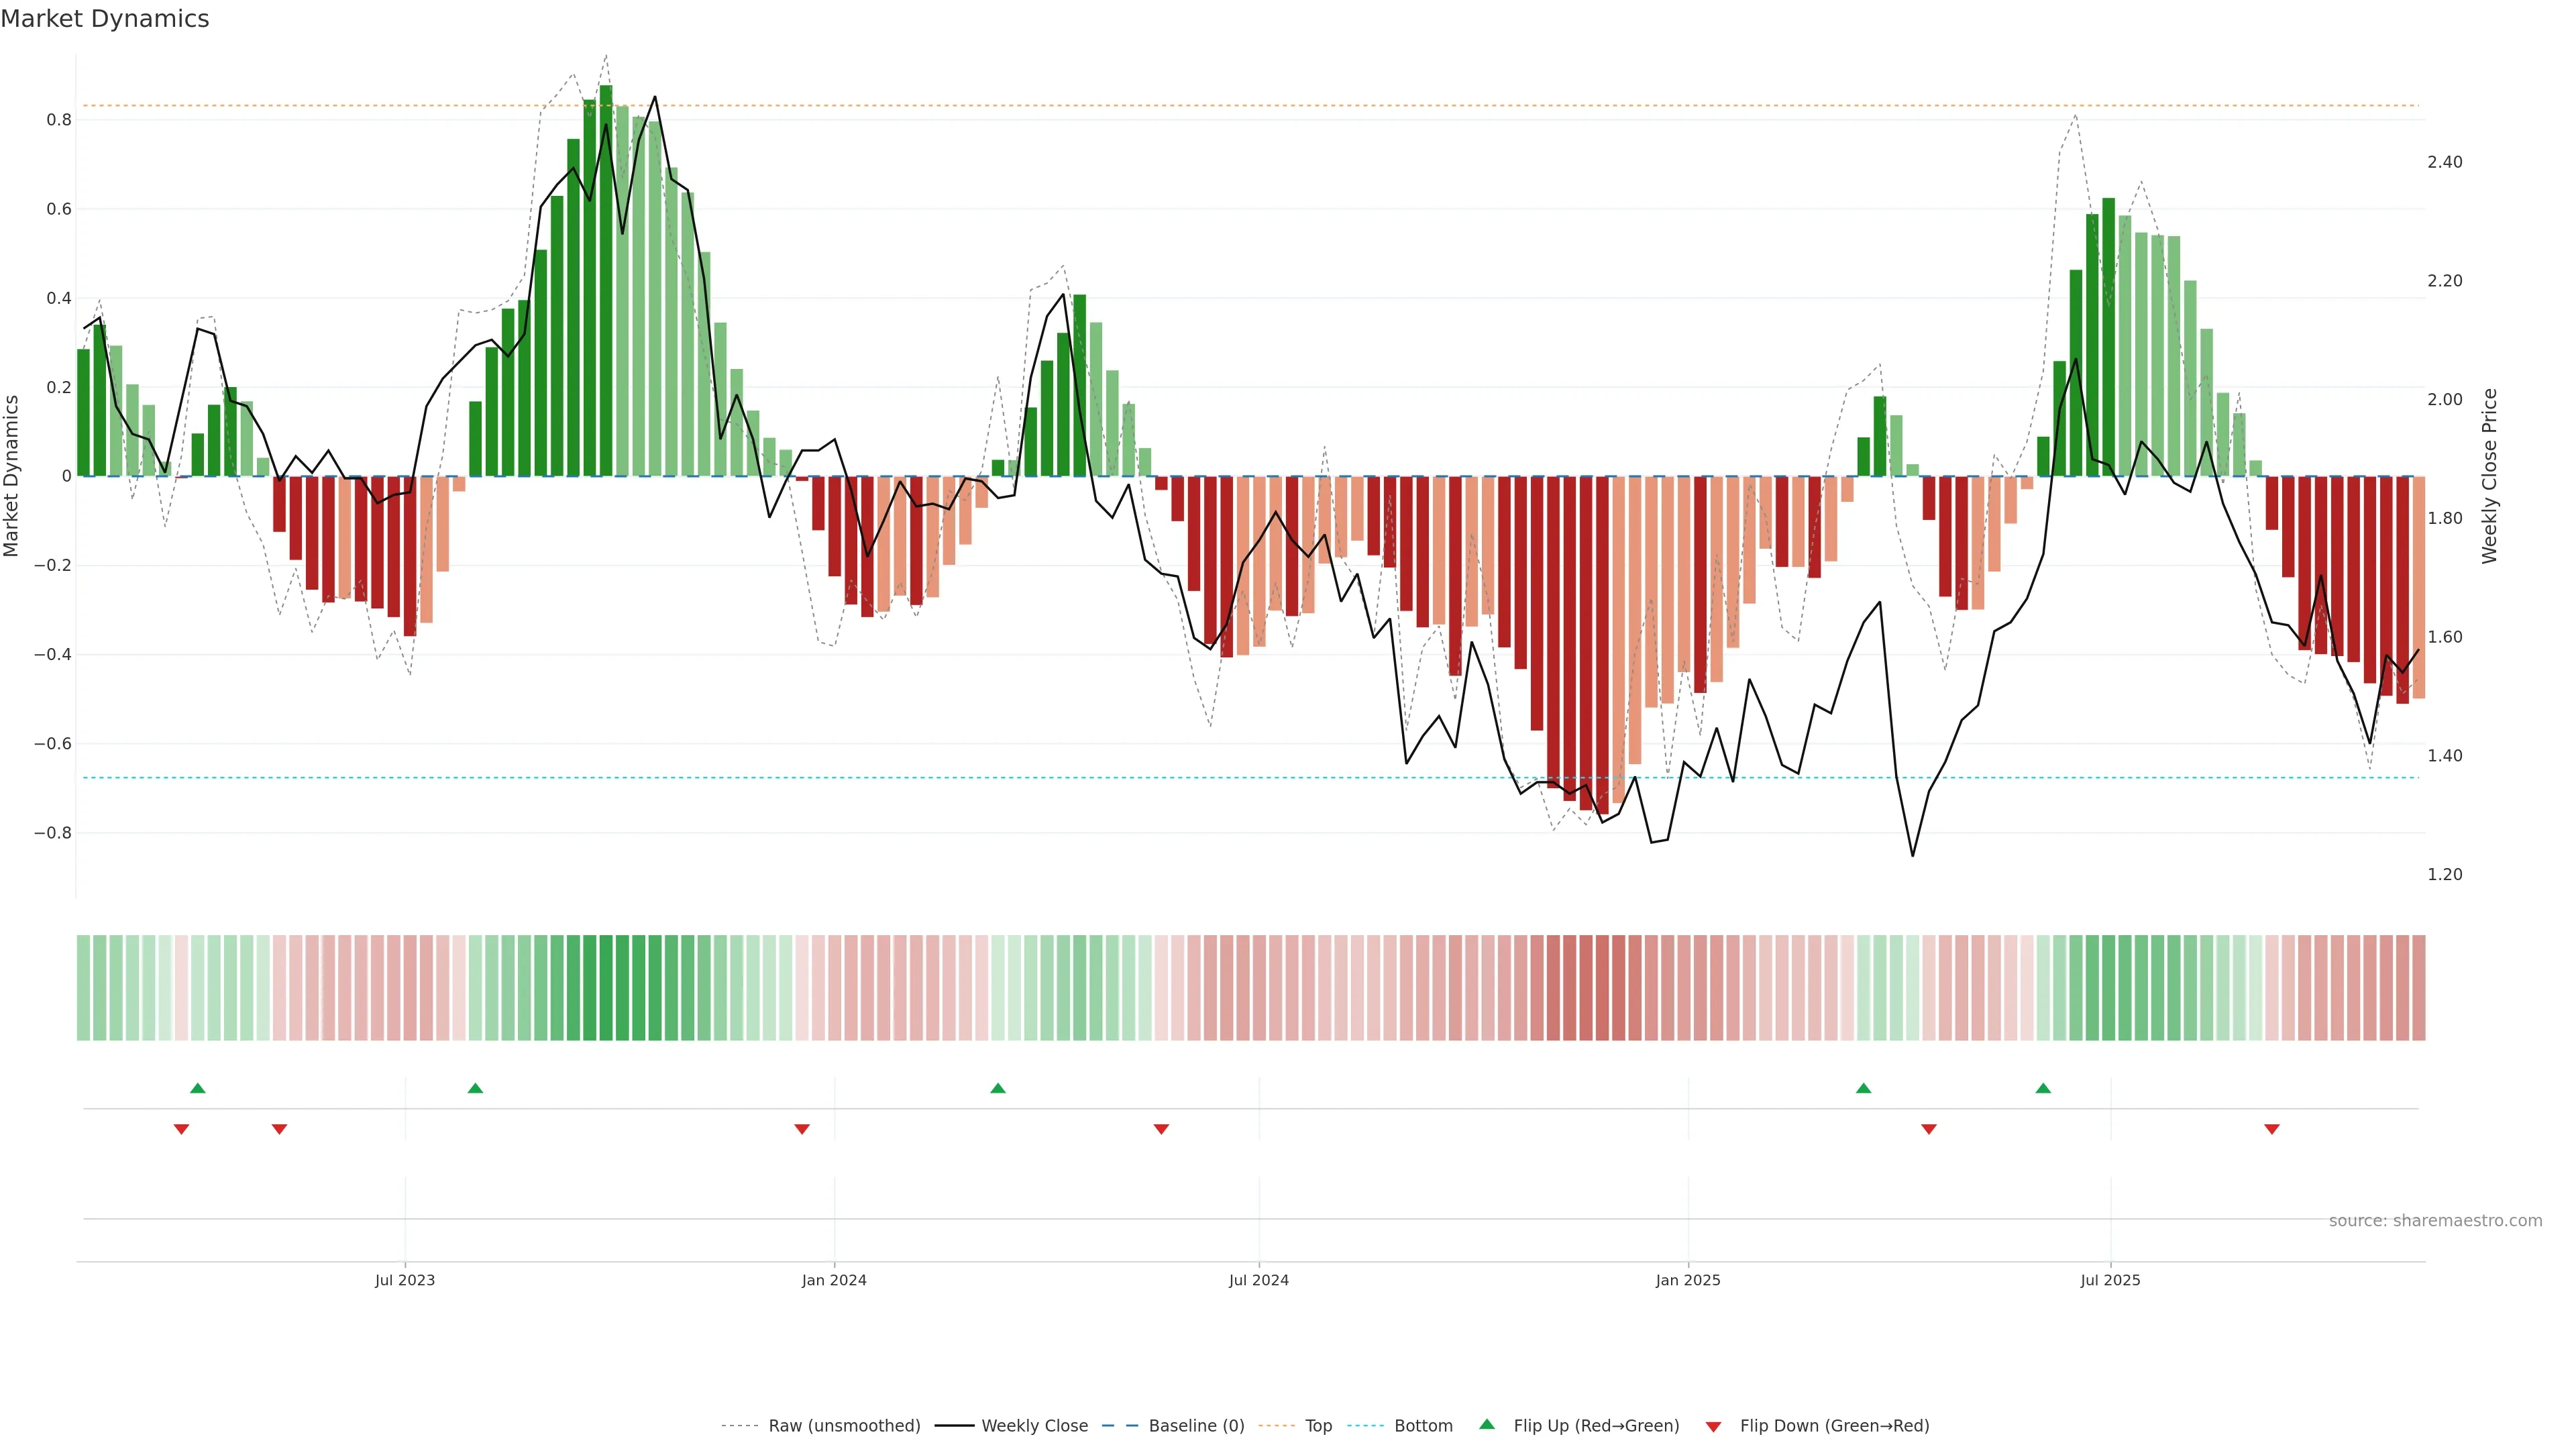Click the earliest green flip-up triangle marker
Image resolution: width=2576 pixels, height=1449 pixels.
click(197, 1088)
